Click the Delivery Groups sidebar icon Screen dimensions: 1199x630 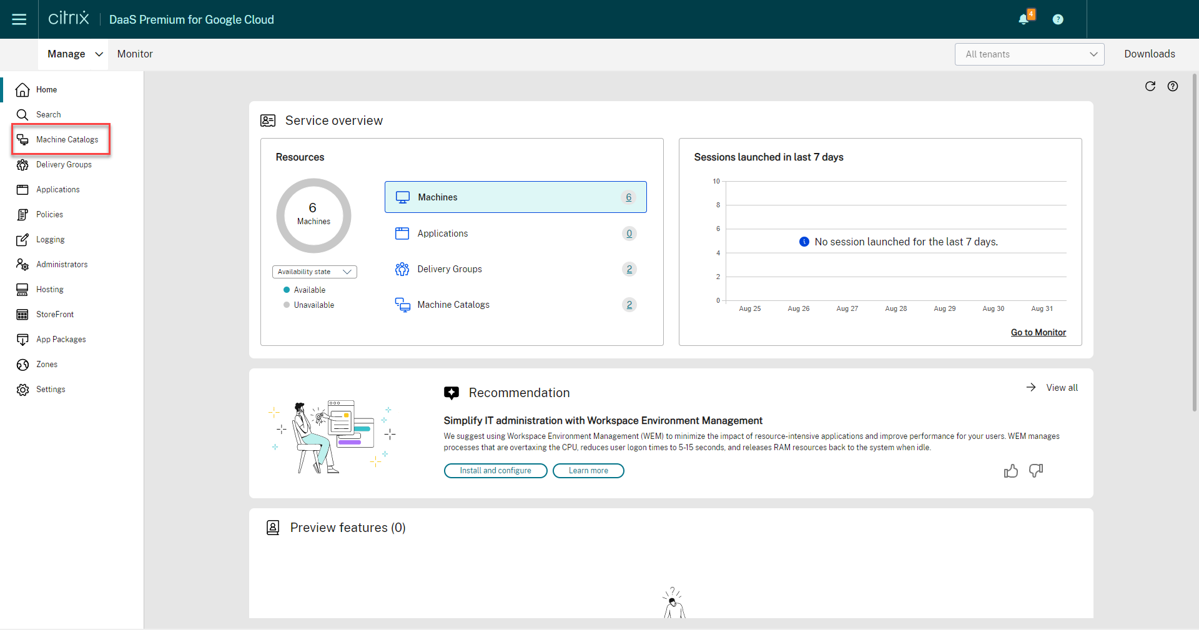[22, 164]
